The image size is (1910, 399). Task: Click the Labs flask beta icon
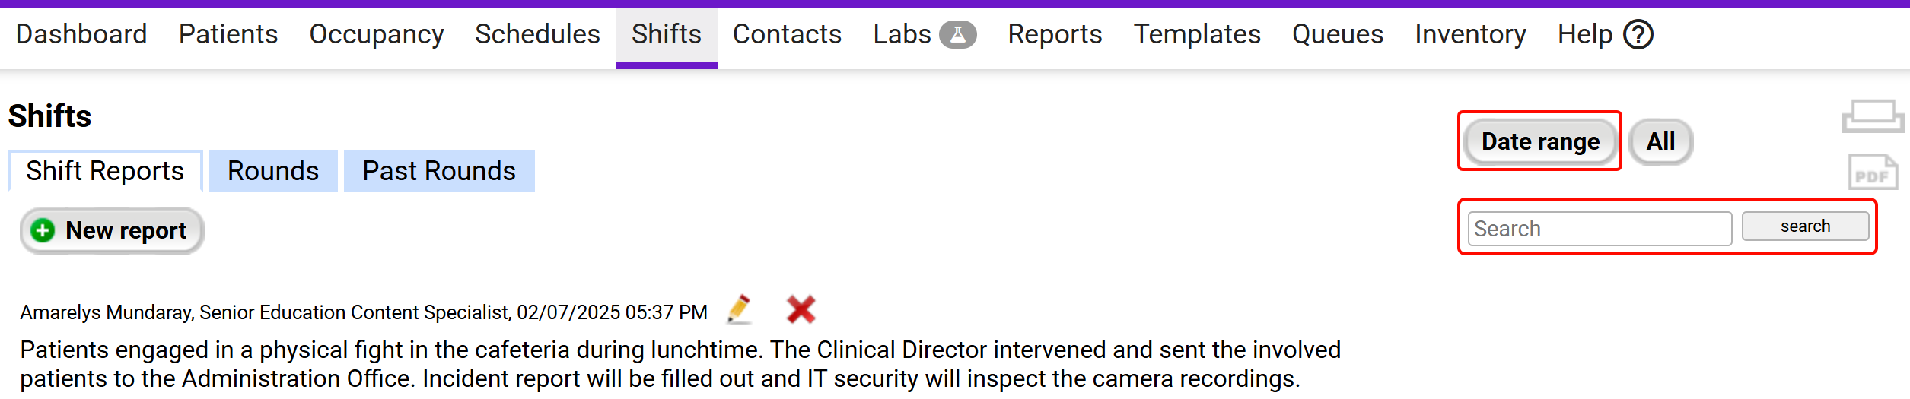[x=957, y=35]
